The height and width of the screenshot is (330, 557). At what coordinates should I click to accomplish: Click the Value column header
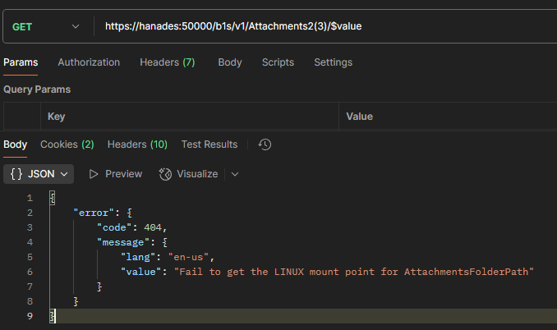click(x=360, y=117)
